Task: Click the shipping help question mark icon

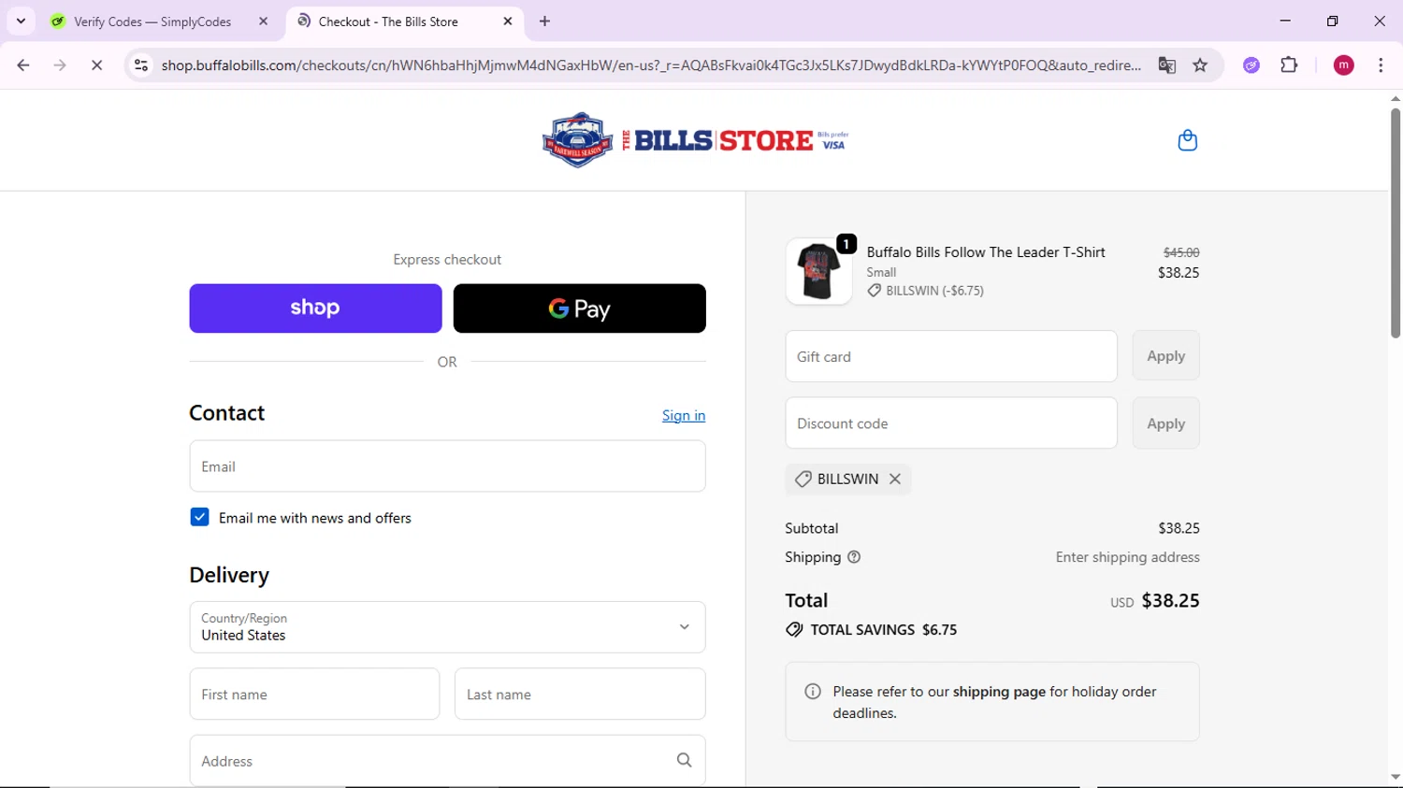Action: (x=854, y=557)
